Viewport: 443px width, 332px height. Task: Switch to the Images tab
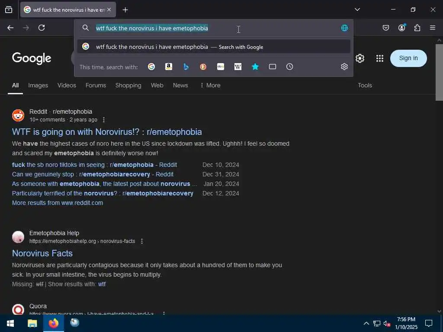pyautogui.click(x=38, y=85)
